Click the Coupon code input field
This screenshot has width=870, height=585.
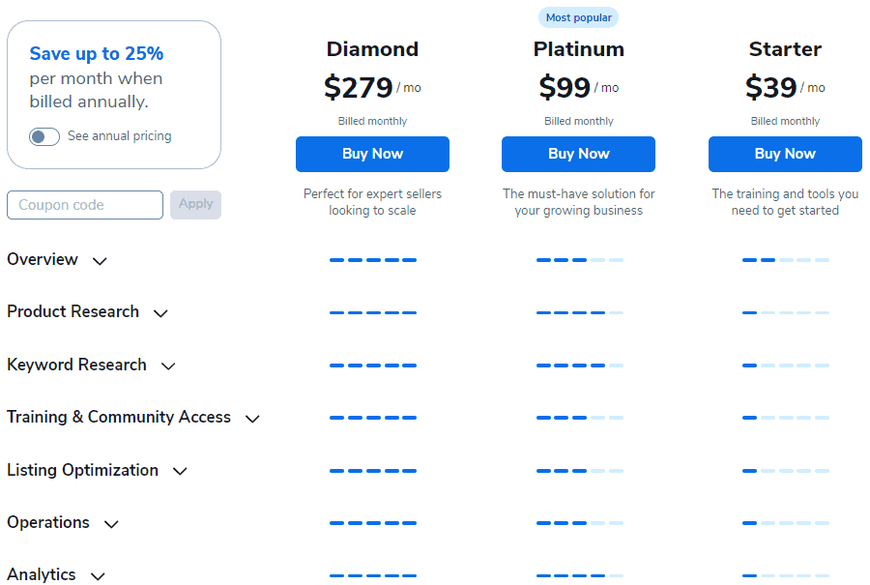click(85, 205)
